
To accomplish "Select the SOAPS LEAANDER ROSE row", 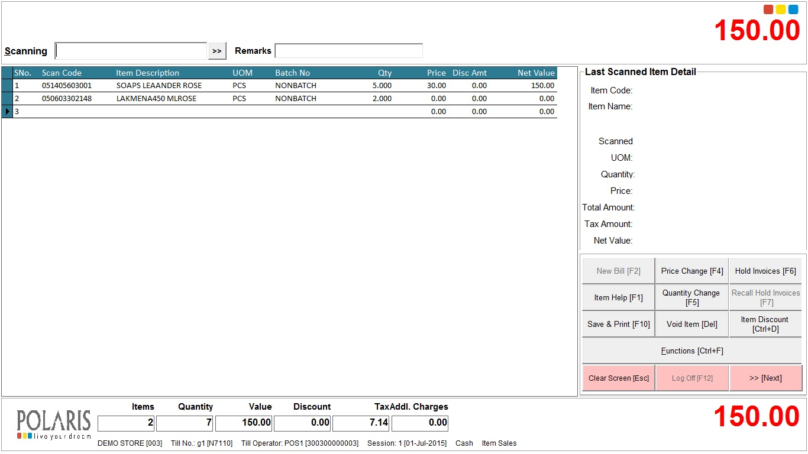I will [x=159, y=86].
